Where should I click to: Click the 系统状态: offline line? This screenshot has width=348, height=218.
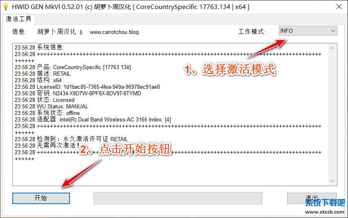(47, 113)
